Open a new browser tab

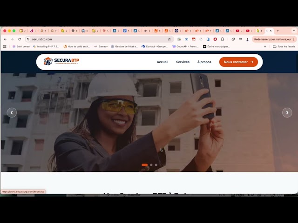278,31
